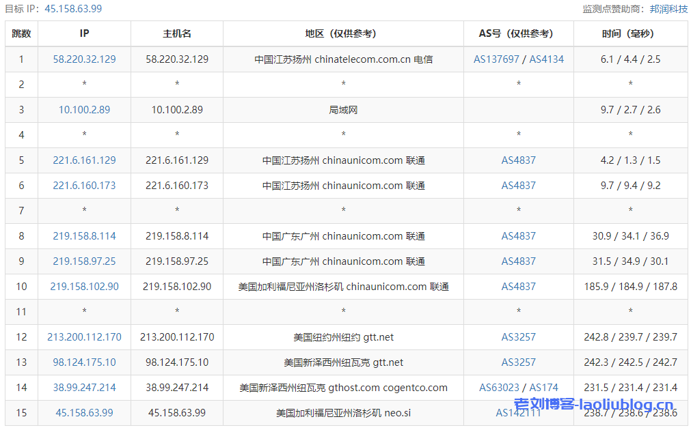This screenshot has width=691, height=430.
Task: Click IP link 221.6.160.173
Action: point(84,186)
